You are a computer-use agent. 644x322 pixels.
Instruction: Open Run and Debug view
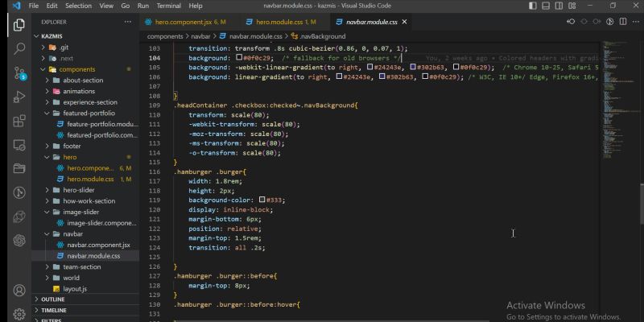tap(19, 97)
